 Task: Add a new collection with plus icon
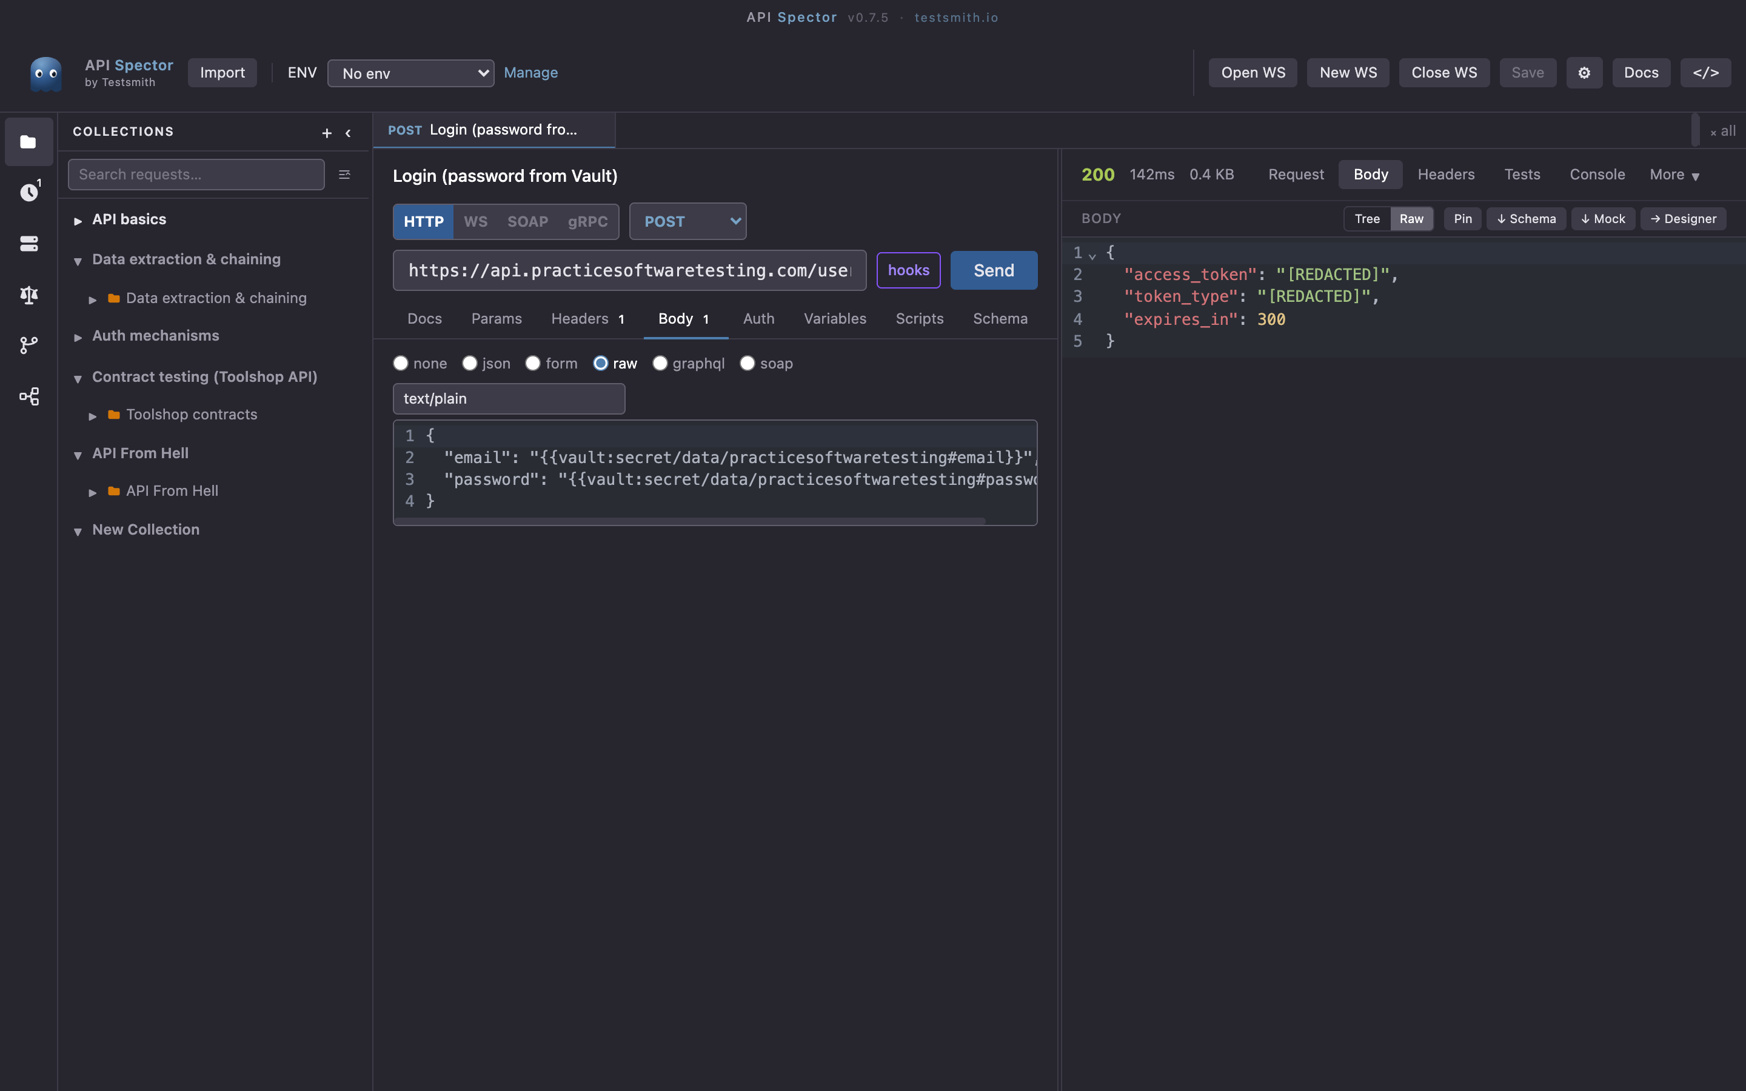[x=327, y=133]
